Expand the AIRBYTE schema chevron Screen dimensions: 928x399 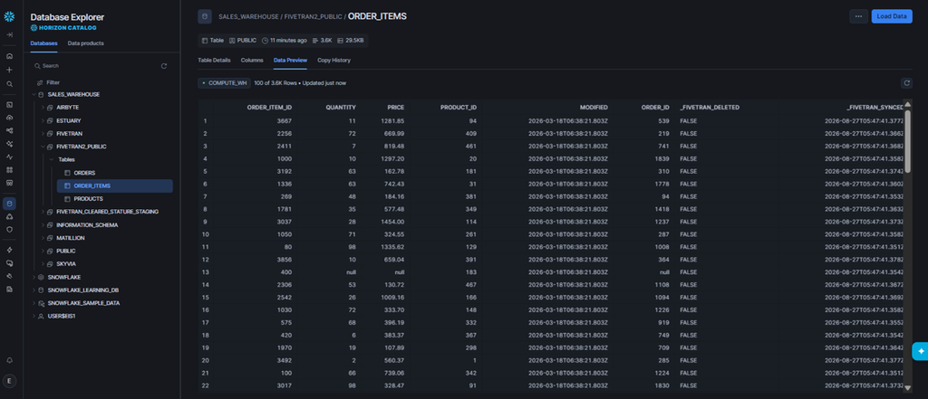point(43,108)
